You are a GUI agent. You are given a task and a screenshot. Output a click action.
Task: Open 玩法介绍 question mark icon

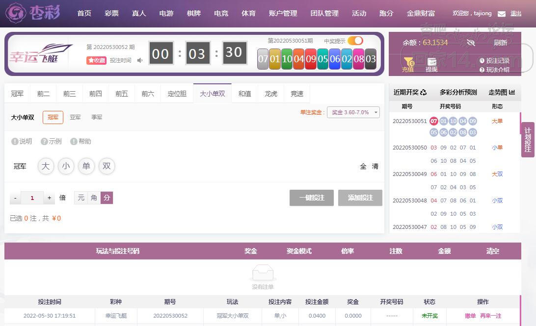click(482, 70)
